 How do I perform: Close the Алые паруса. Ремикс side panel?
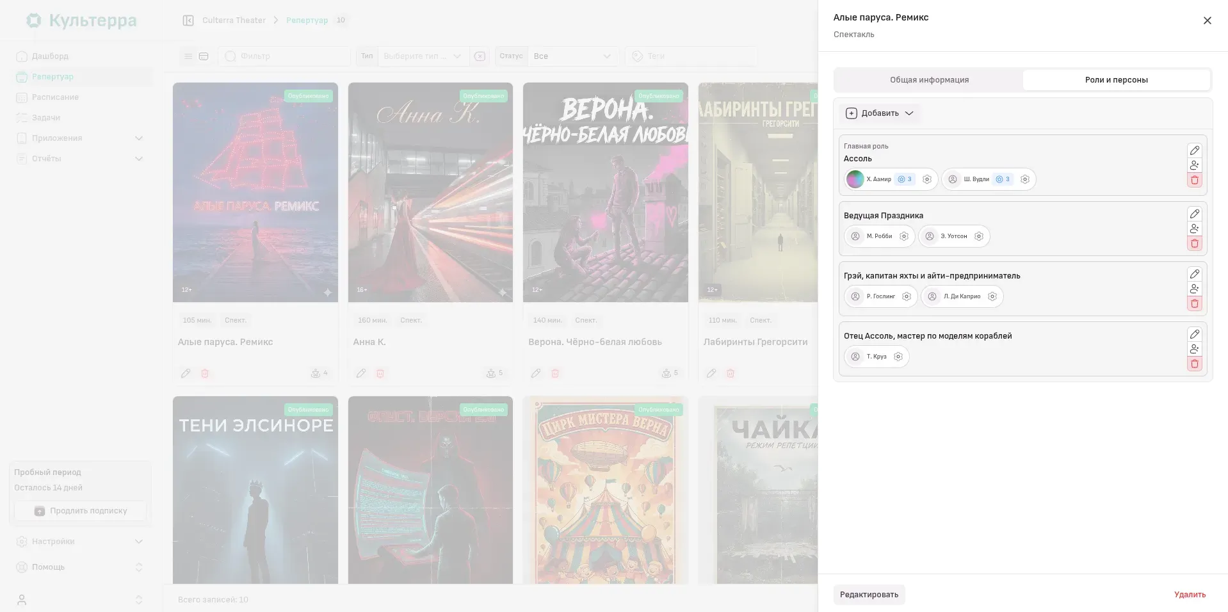tap(1207, 20)
